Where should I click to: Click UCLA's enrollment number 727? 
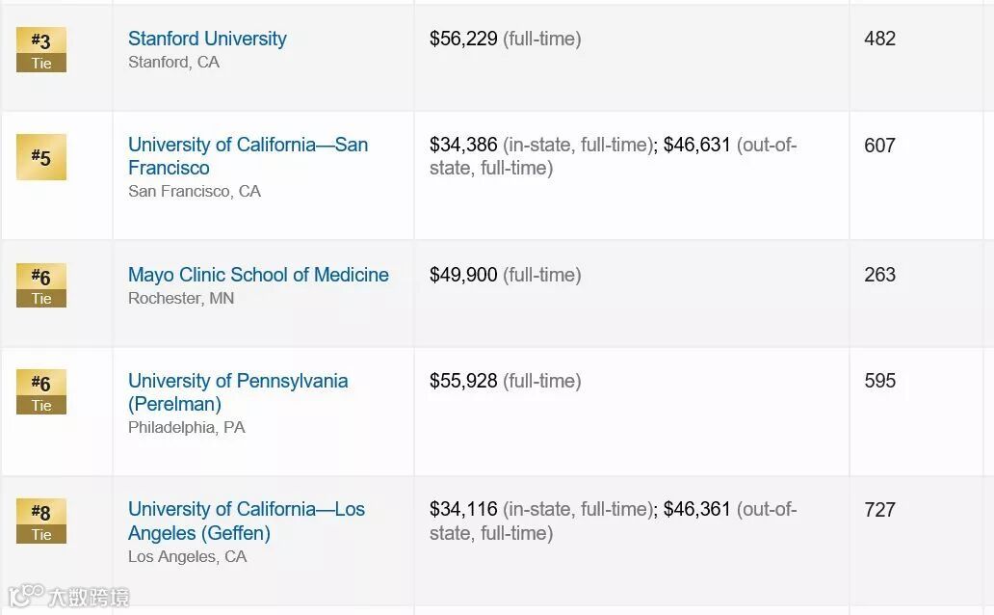(x=879, y=510)
